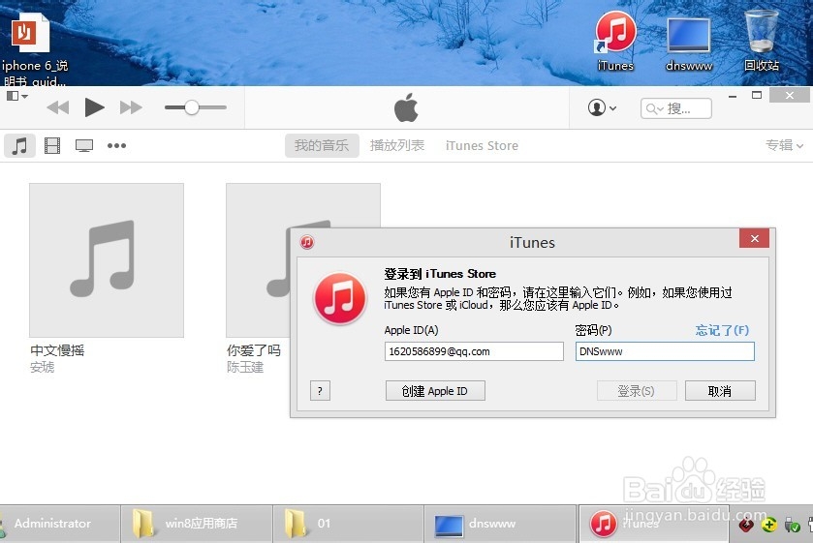Open the dnswww desktop icon
The image size is (813, 543).
point(689,44)
